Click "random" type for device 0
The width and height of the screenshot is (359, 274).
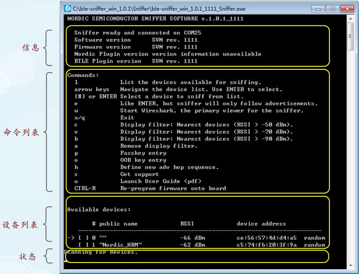(314, 238)
